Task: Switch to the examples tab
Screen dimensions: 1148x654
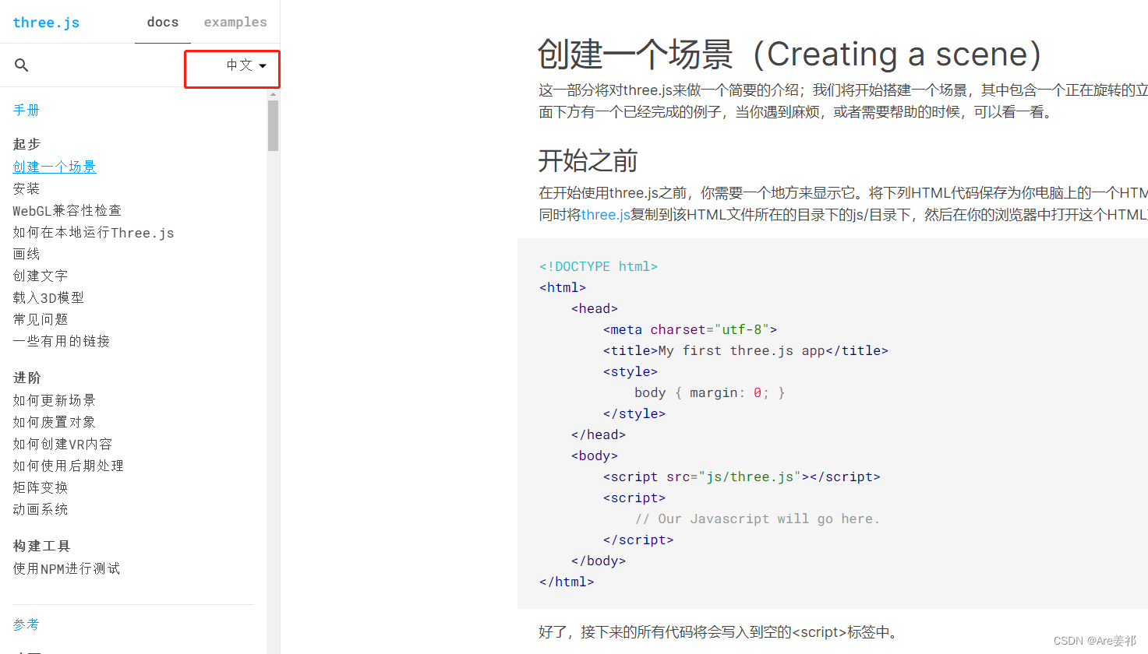Action: coord(235,22)
